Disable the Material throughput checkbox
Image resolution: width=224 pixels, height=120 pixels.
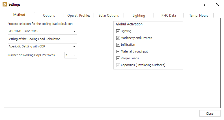coord(118,51)
